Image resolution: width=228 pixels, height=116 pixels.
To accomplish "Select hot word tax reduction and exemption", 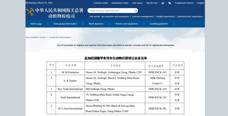I will pyautogui.click(x=115, y=17).
